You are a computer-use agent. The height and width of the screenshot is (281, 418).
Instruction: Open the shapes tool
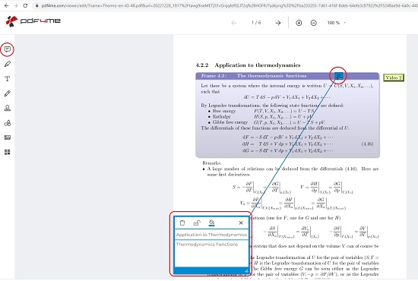pos(8,123)
